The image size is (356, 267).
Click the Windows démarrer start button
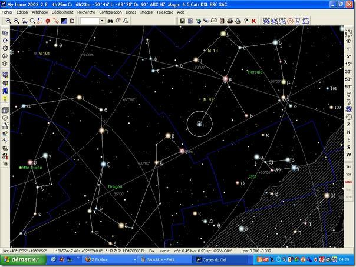click(24, 259)
